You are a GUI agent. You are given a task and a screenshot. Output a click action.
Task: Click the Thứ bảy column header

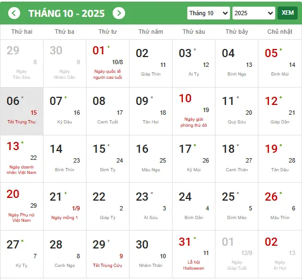237,32
